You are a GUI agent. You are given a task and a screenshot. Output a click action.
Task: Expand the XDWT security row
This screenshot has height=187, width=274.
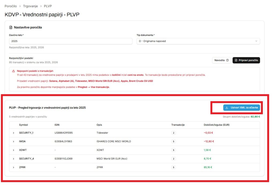click(13, 150)
